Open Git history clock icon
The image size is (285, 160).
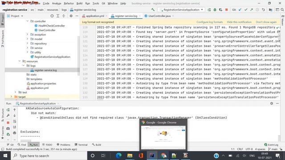(x=257, y=10)
